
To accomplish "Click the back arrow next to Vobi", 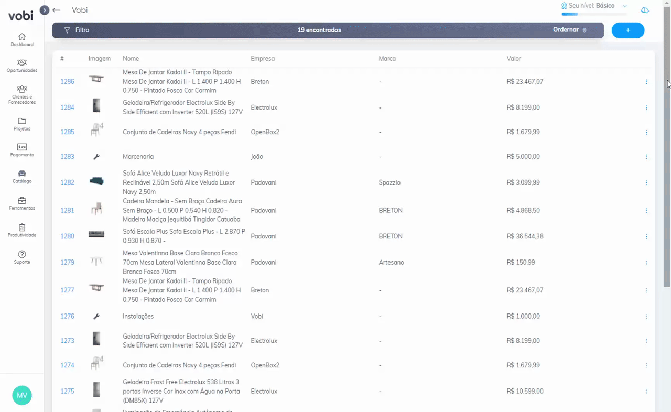I will [57, 10].
